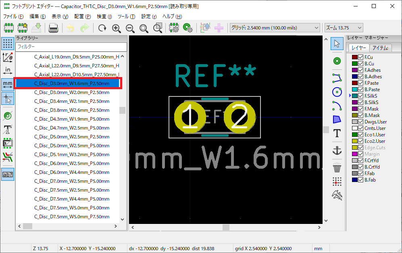Select C_Axial_L19.0mm_D9.5mm_P25.00mm in the library list
This screenshot has height=253, width=402.
click(x=77, y=57)
